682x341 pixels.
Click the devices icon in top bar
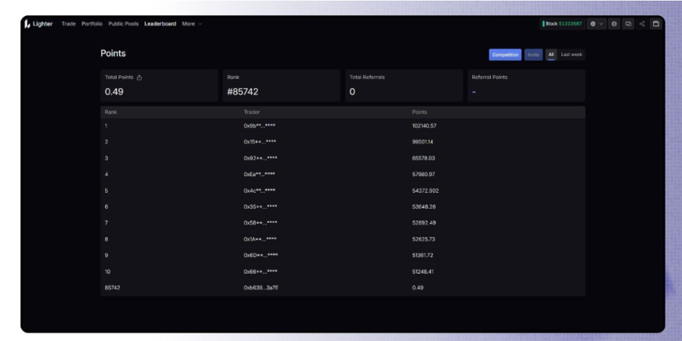click(x=628, y=24)
